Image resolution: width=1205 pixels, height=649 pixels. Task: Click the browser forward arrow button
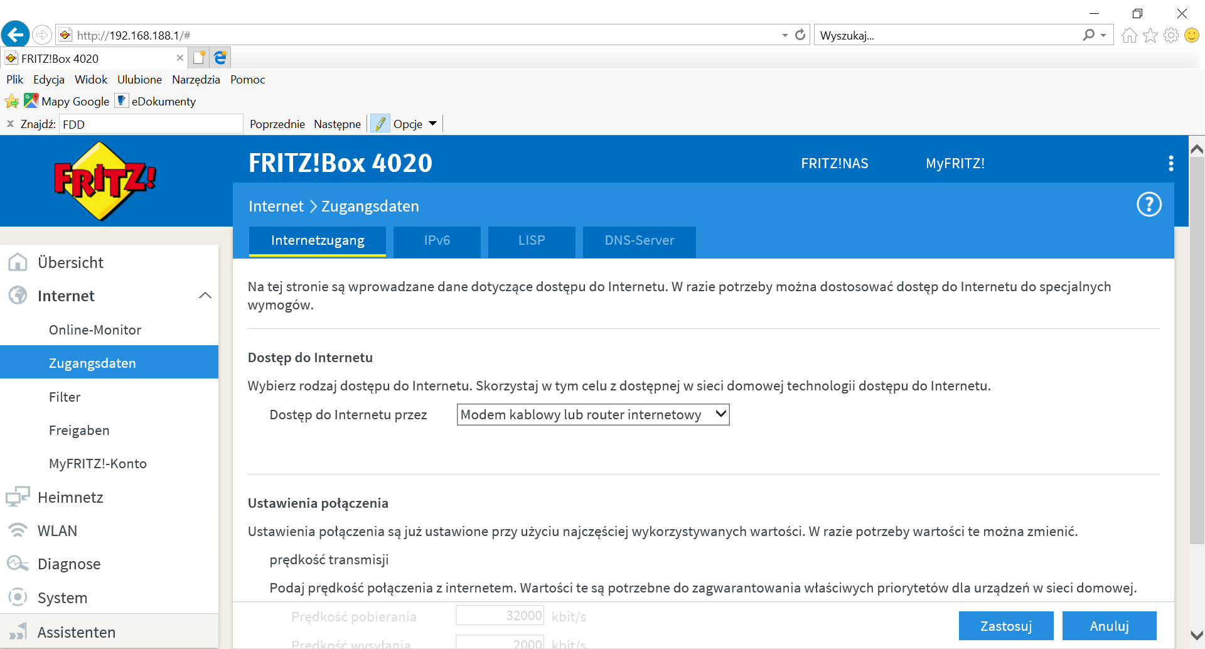pyautogui.click(x=41, y=35)
